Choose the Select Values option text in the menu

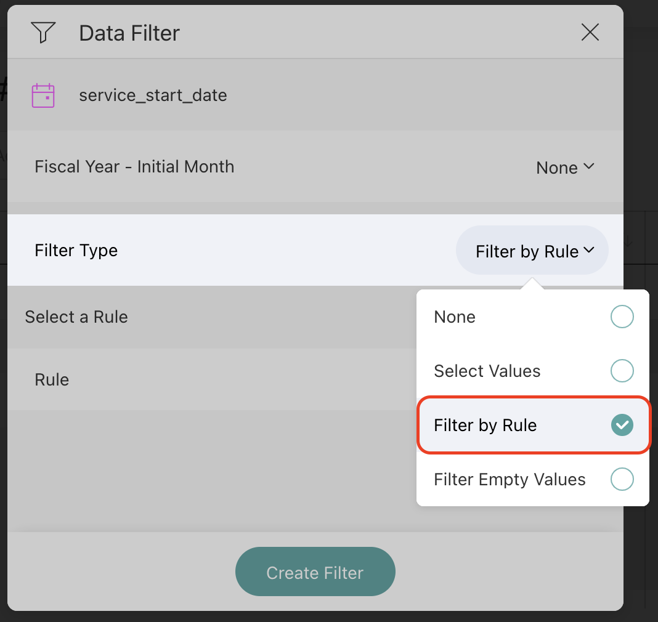(x=487, y=371)
